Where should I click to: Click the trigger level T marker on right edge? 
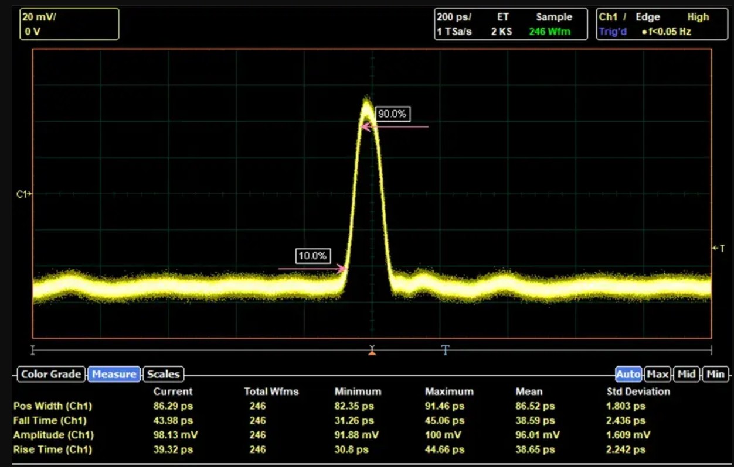point(719,249)
